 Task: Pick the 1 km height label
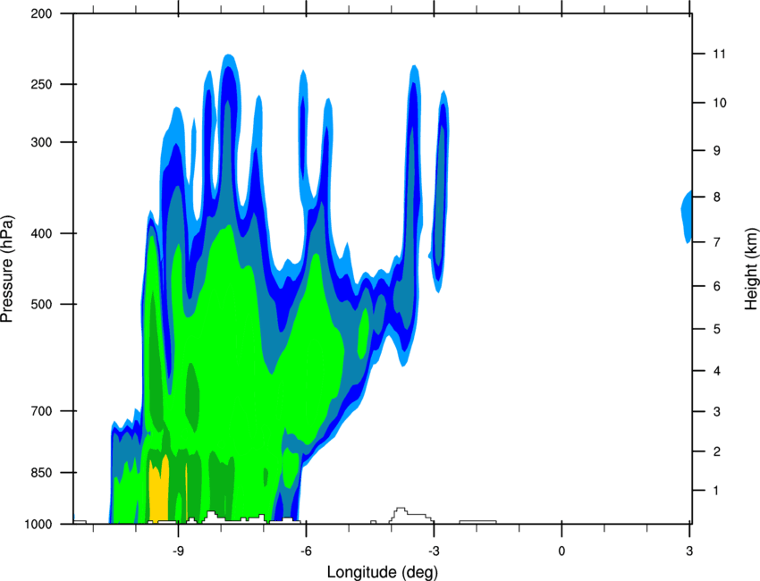(x=716, y=491)
